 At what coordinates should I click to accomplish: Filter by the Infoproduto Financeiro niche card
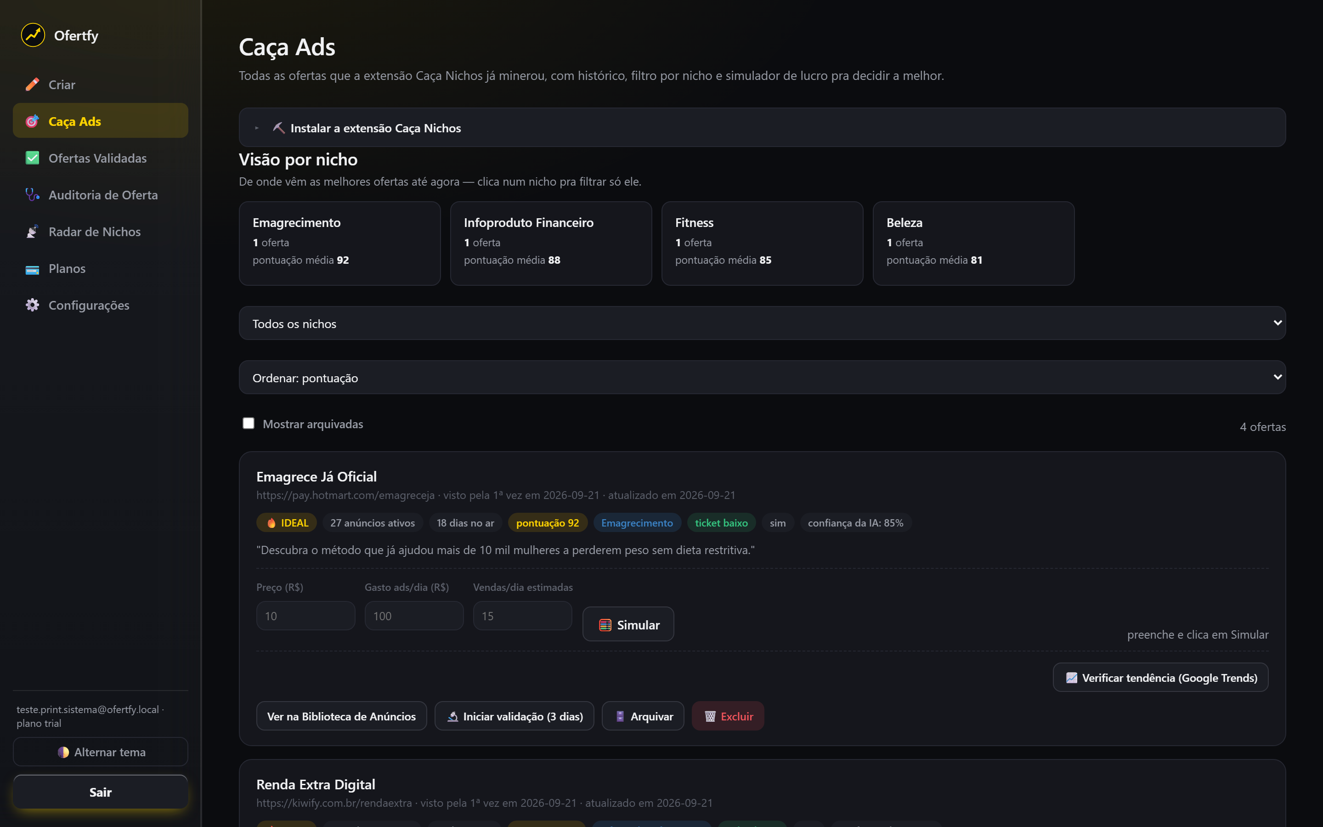551,243
